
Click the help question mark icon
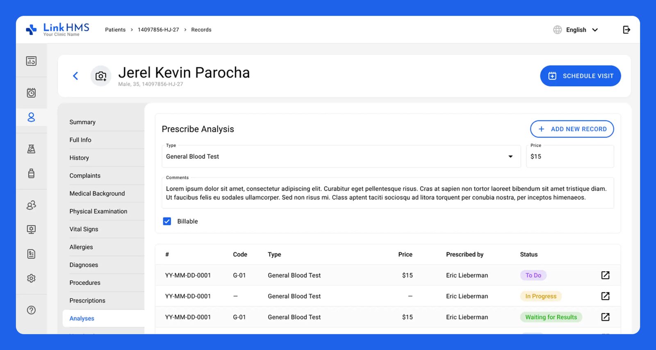tap(31, 310)
